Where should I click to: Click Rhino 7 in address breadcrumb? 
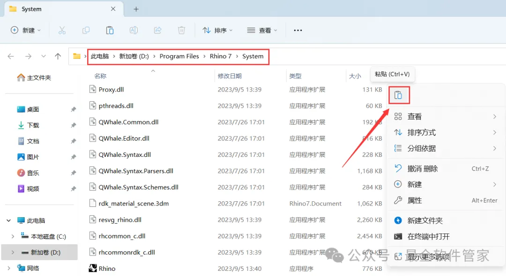click(x=221, y=57)
